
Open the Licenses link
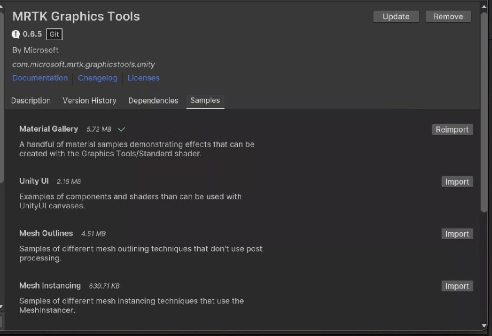click(143, 78)
